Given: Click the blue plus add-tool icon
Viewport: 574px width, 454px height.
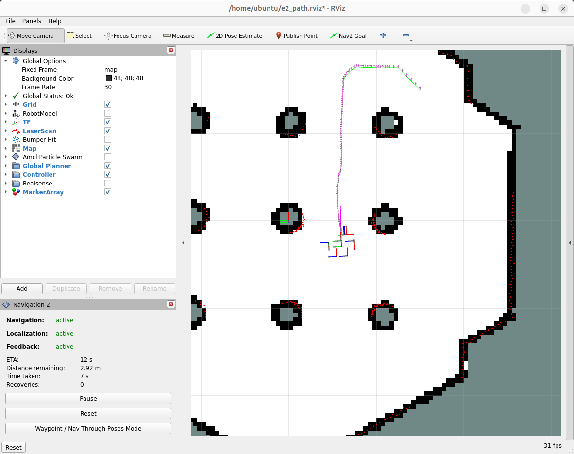Looking at the screenshot, I should (x=383, y=35).
